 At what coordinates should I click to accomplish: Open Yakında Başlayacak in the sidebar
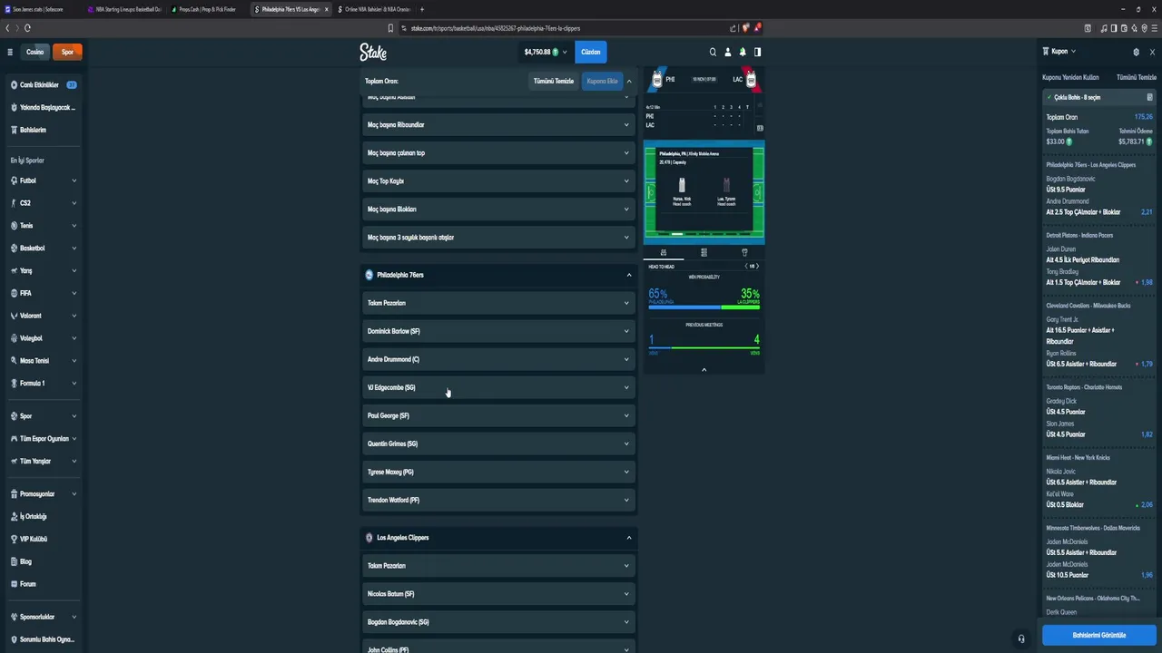point(43,107)
